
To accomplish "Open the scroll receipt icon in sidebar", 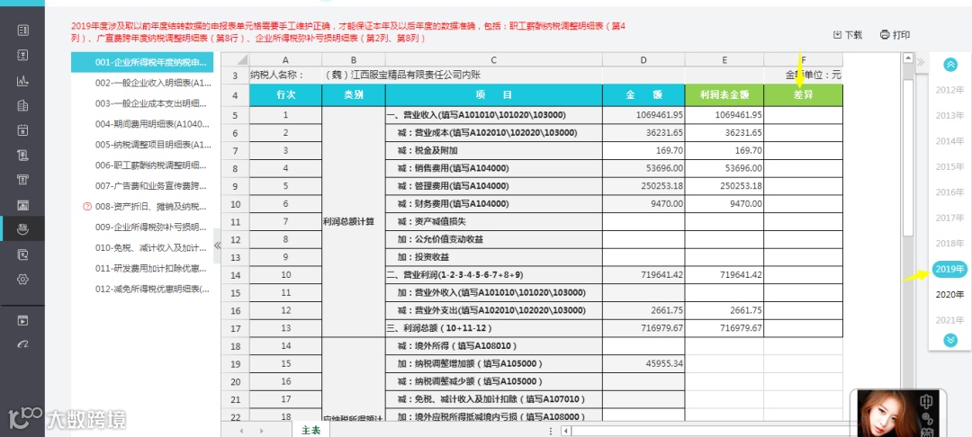I will tap(22, 154).
